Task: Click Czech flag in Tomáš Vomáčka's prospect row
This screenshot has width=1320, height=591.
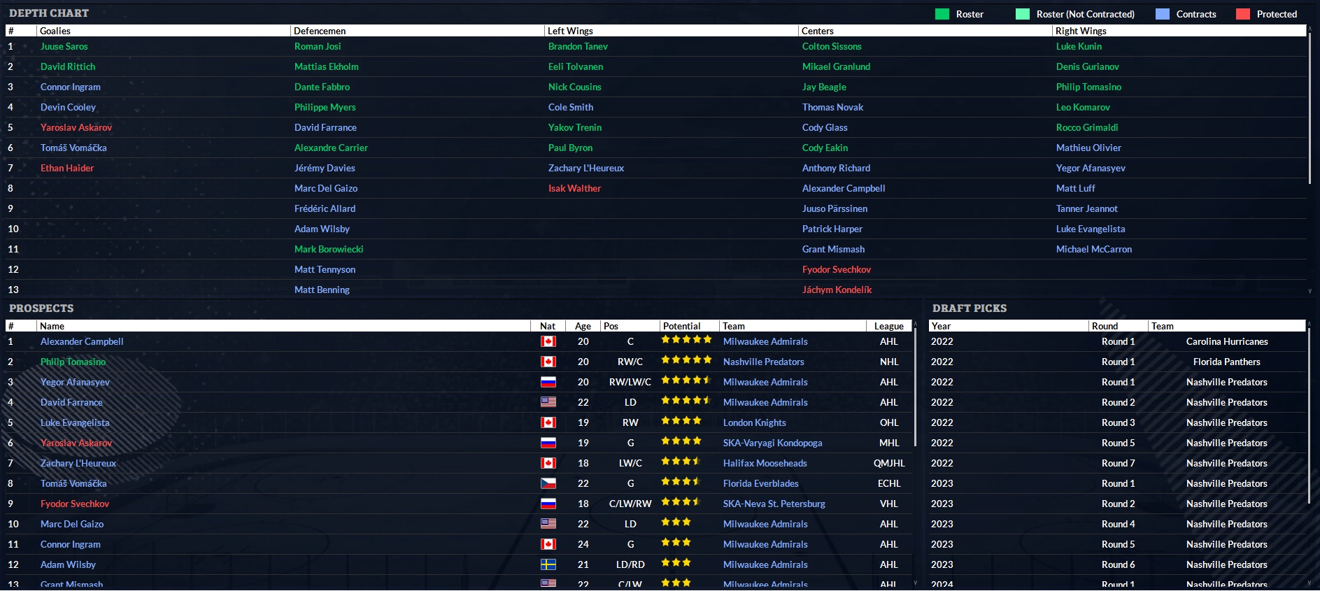Action: pos(548,483)
